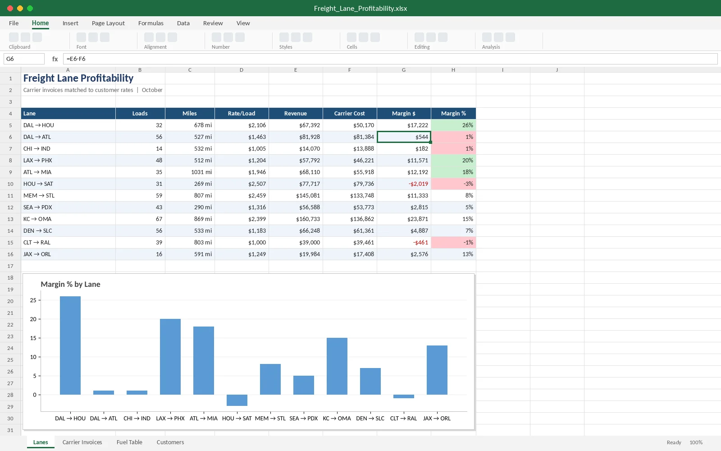The image size is (721, 451).
Task: Click the 100% zoom level in status bar
Action: click(696, 442)
